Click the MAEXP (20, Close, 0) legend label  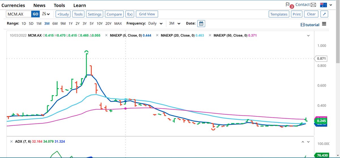[x=177, y=35]
